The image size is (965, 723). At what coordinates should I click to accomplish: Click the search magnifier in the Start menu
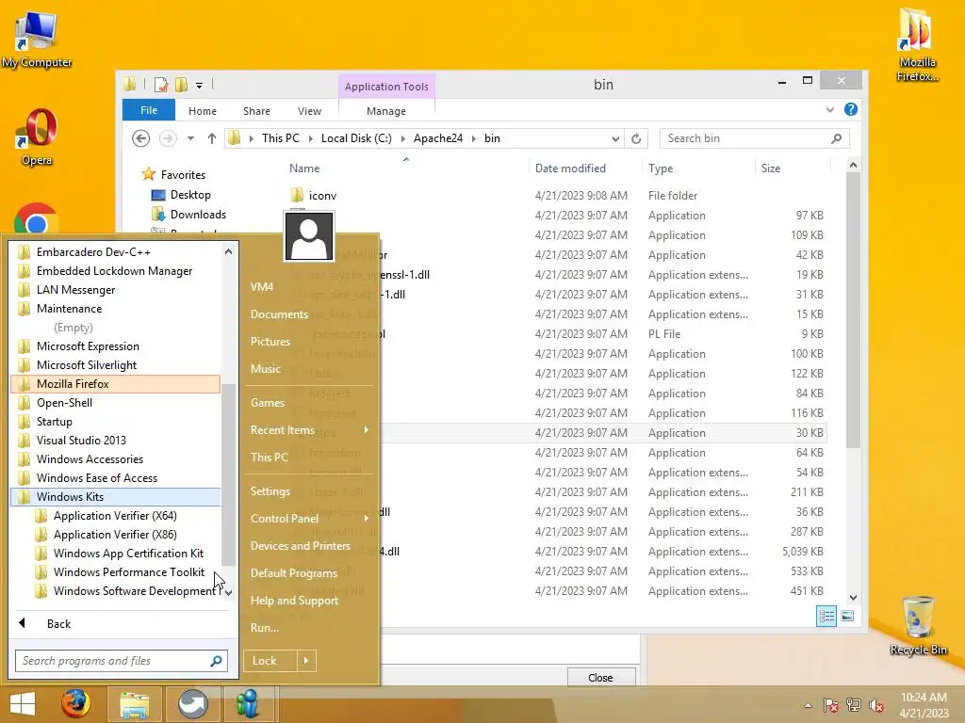click(216, 661)
